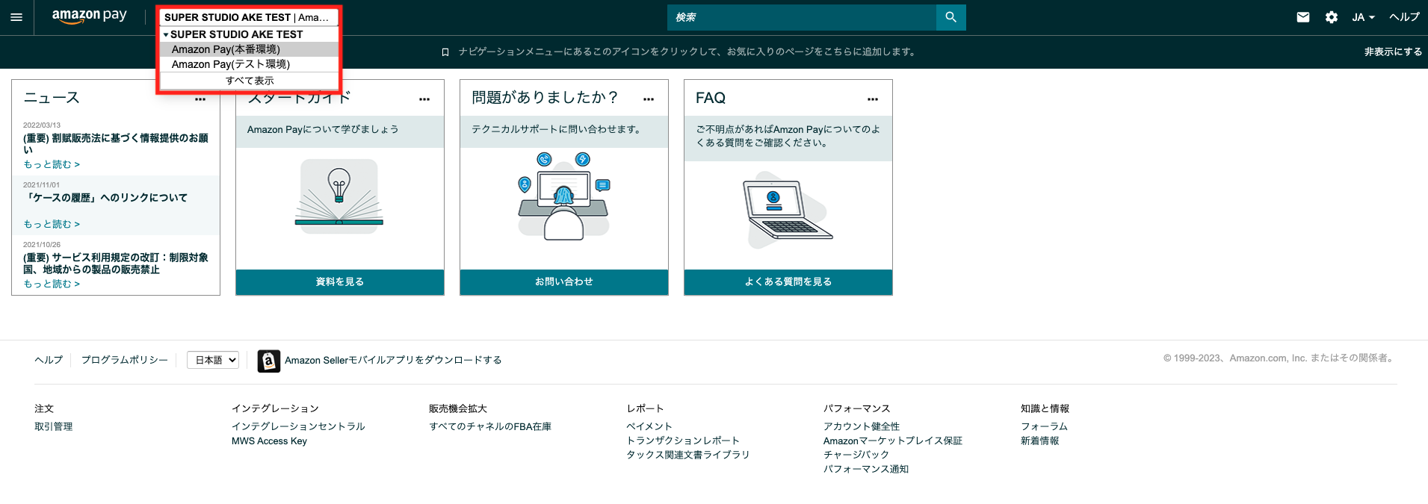Click the インテグレーション footer heading
The width and height of the screenshot is (1428, 504).
[275, 408]
